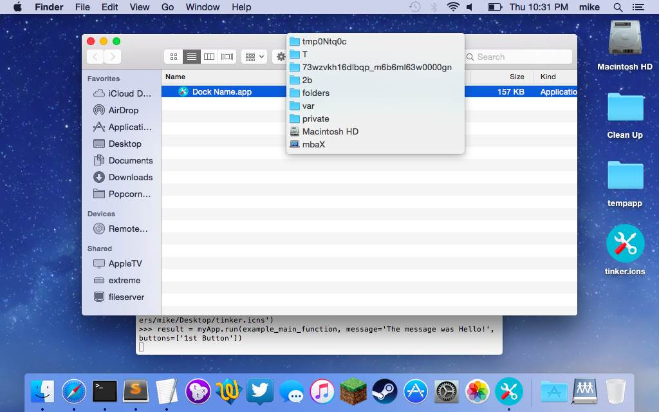Sort by the Size column header

517,77
